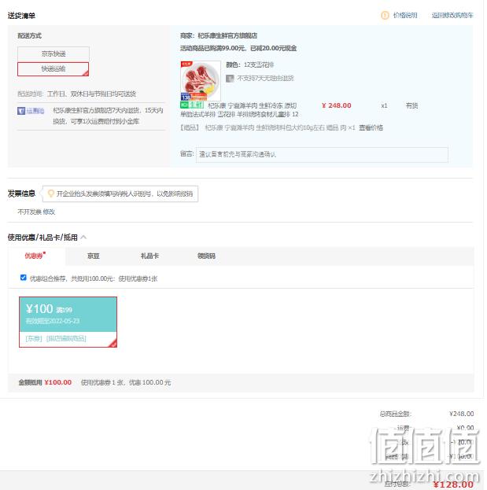Modify invoice info via 修改
Viewport: 487px width, 490px height.
49,212
